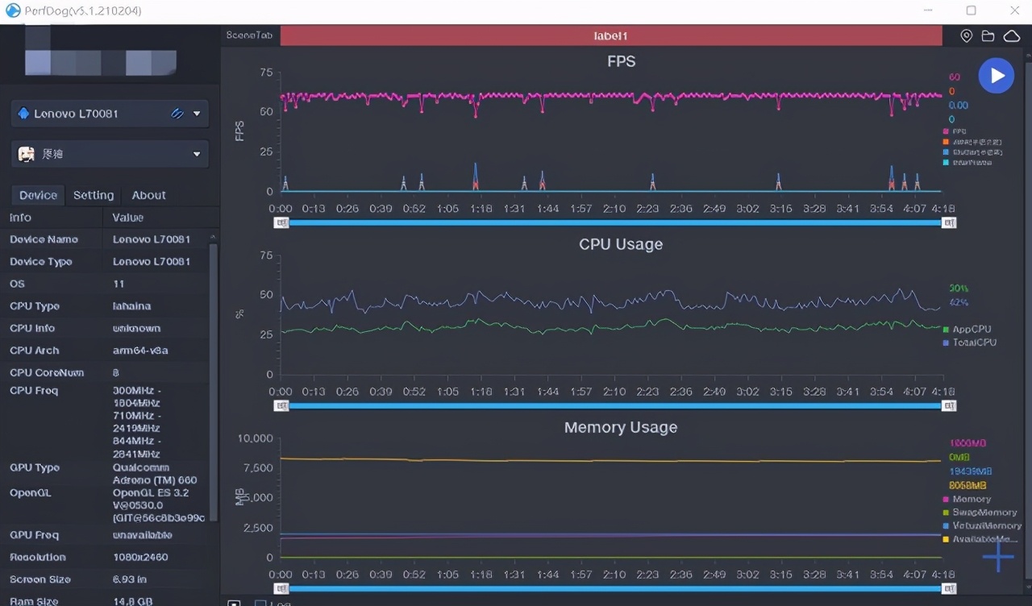Expand the Lenovo L70081 device dropdown
Image resolution: width=1032 pixels, height=606 pixels.
(x=197, y=114)
